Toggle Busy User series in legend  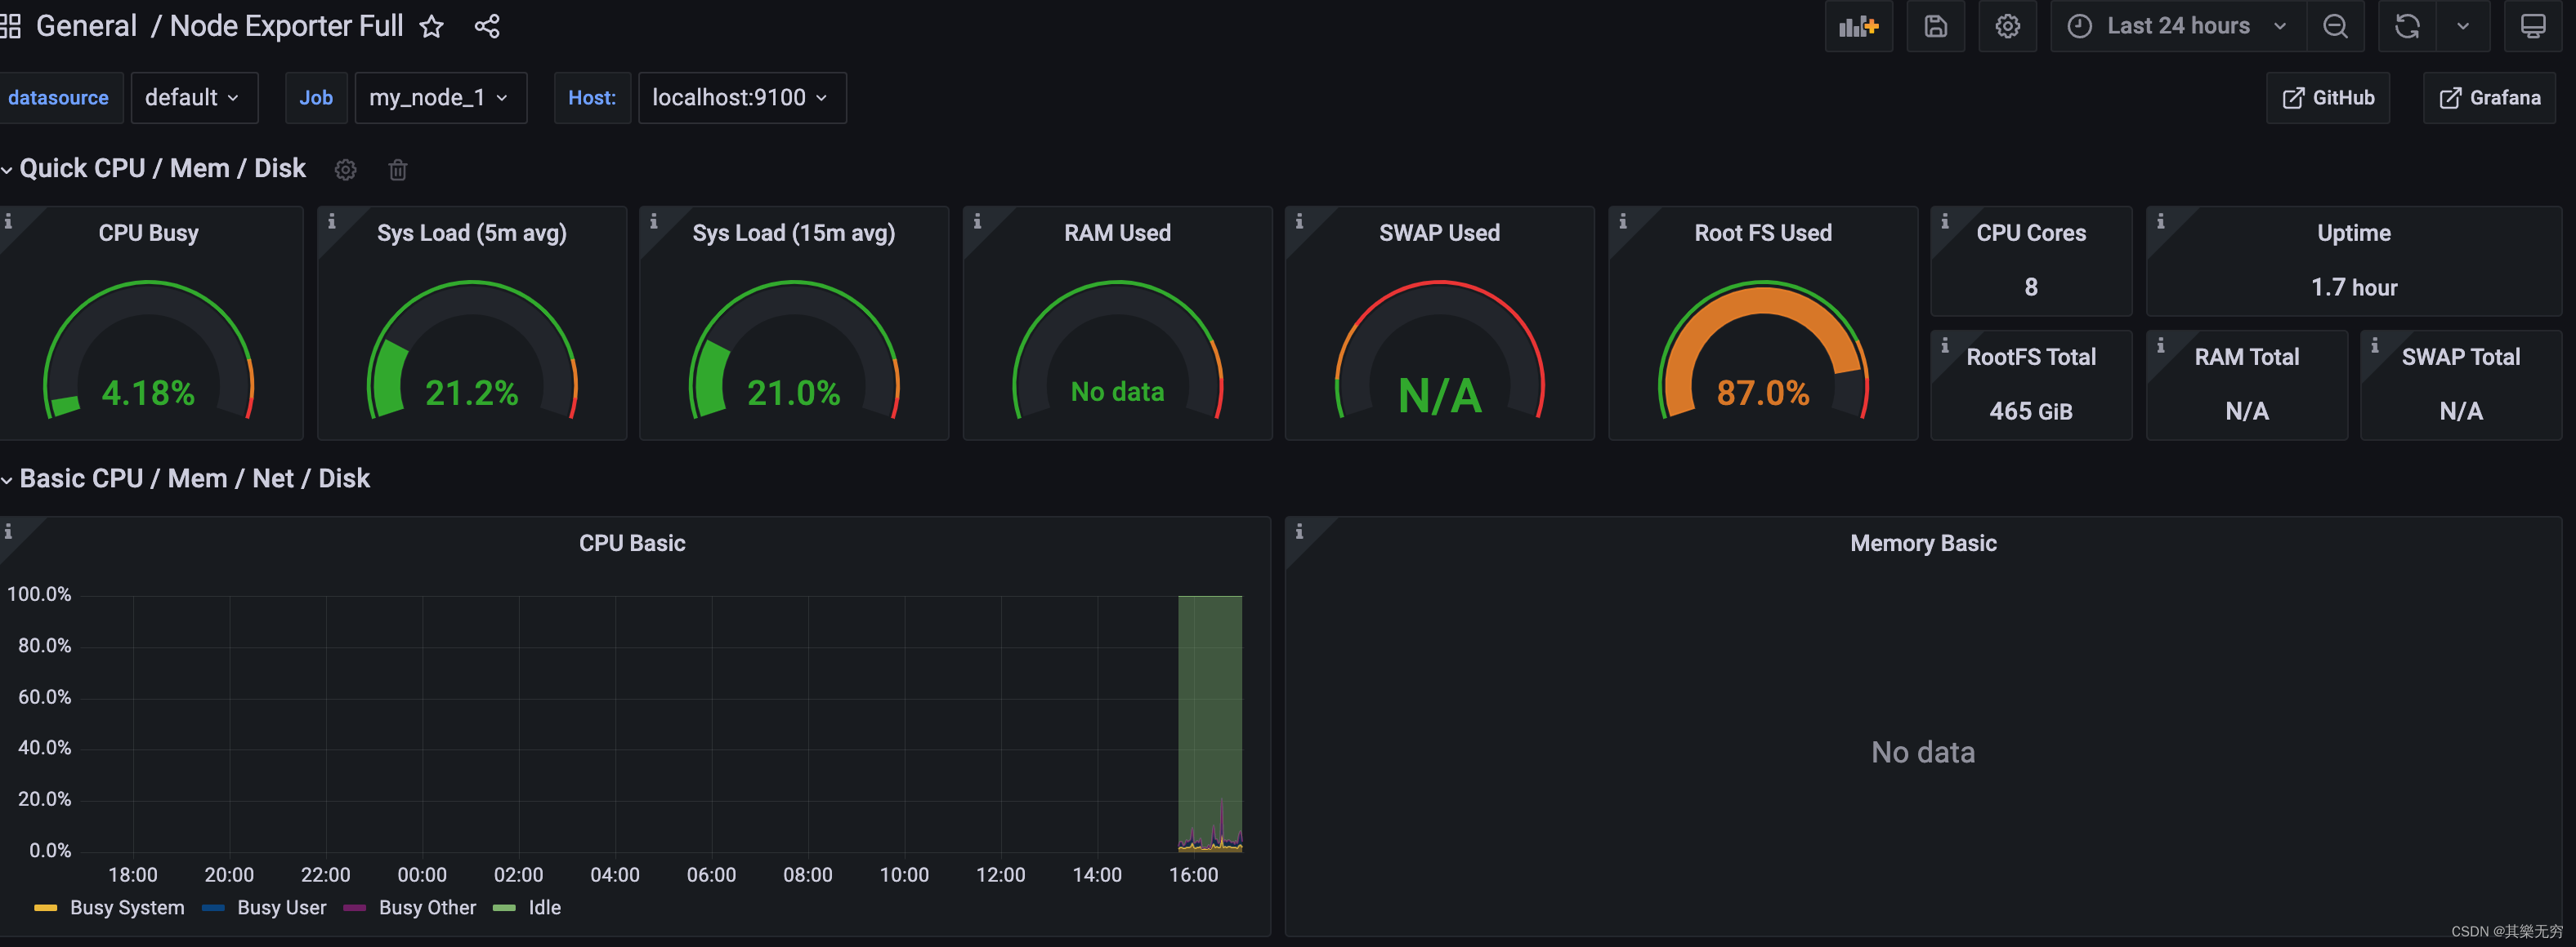[281, 908]
